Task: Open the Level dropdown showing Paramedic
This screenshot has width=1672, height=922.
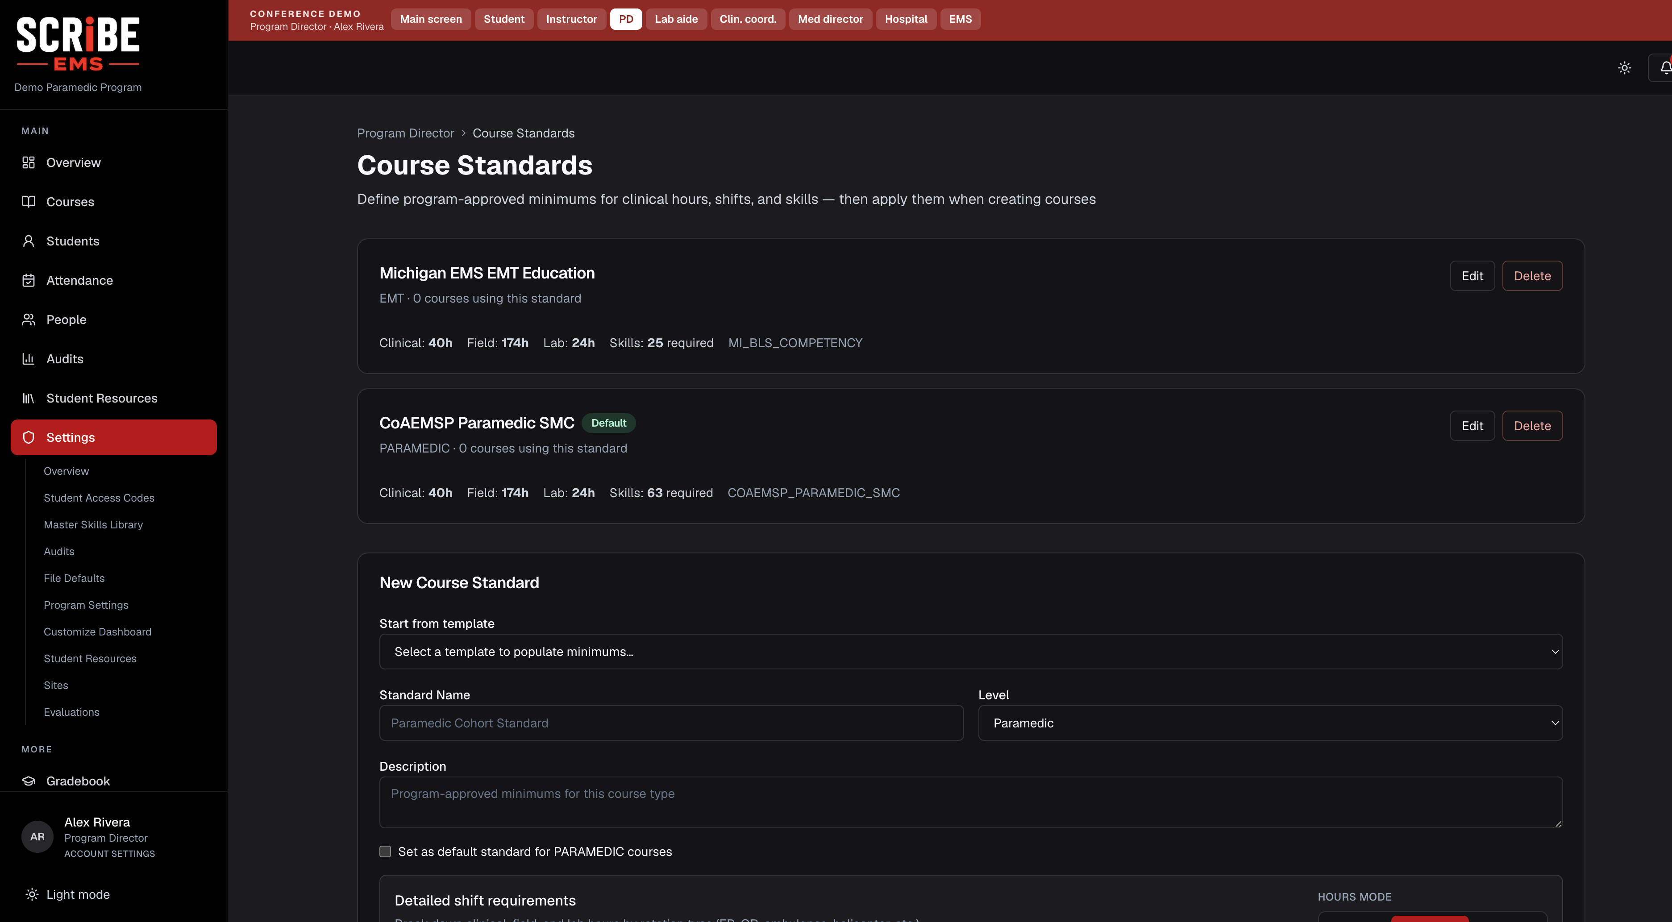Action: click(1269, 723)
